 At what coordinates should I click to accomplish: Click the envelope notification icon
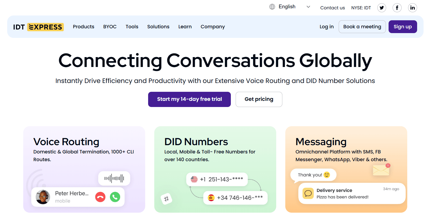coord(381,170)
